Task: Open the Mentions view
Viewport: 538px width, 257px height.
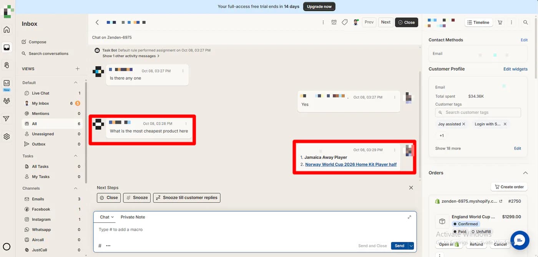Action: (x=52, y=113)
